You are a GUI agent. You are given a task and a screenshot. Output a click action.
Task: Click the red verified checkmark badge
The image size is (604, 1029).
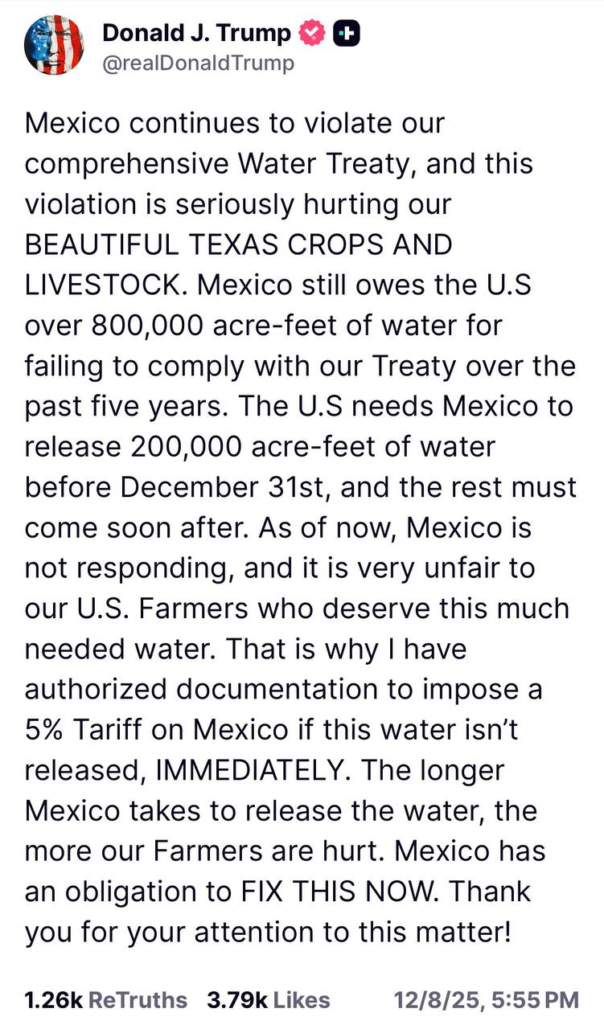[311, 33]
